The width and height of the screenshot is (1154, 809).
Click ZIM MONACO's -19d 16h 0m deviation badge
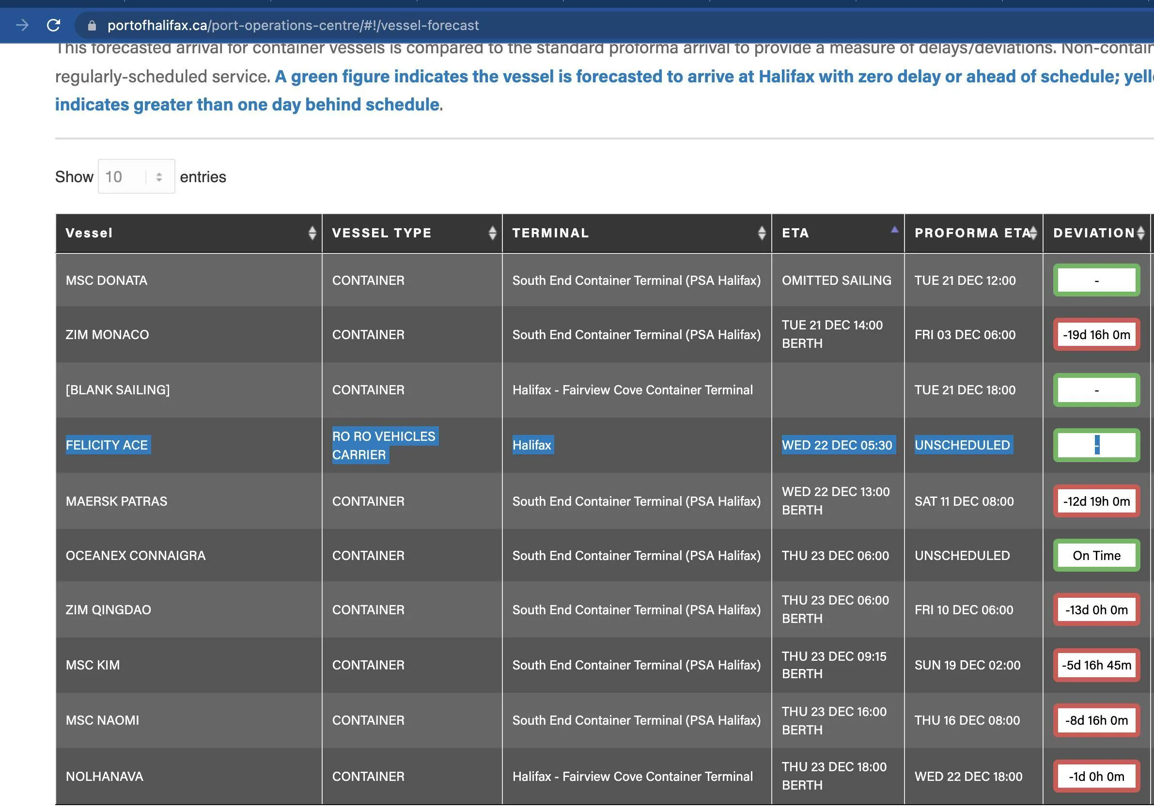(1096, 335)
